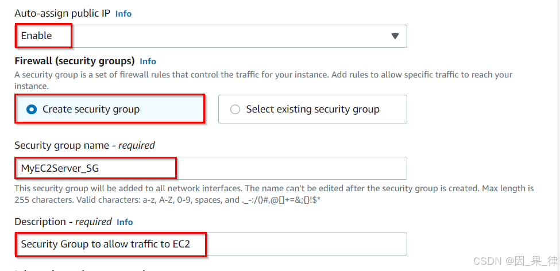Select the 'Create security group' radio button
Viewport: 560px width, 271px height.
(x=32, y=109)
